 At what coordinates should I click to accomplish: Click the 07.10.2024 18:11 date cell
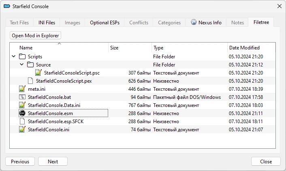click(x=246, y=121)
